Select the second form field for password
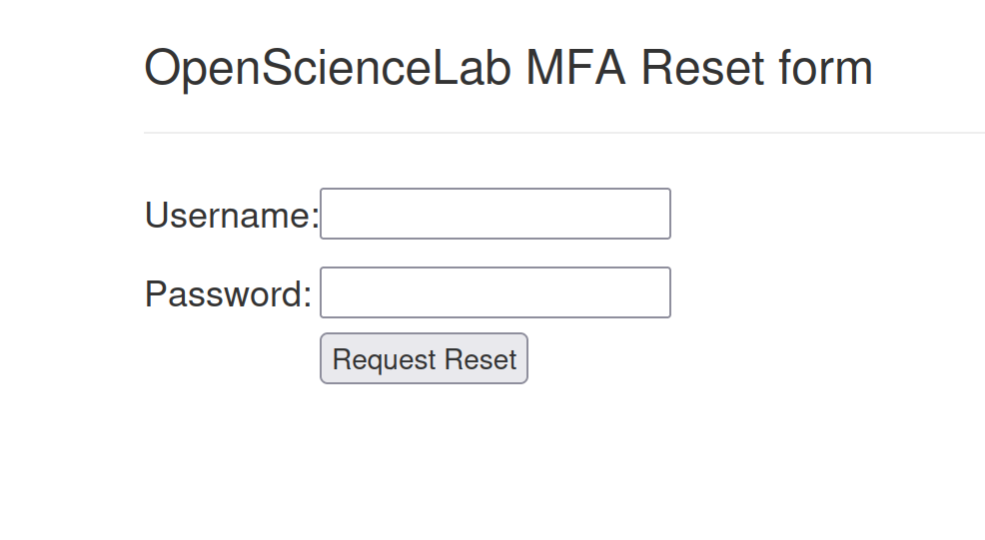985x540 pixels. pos(494,292)
